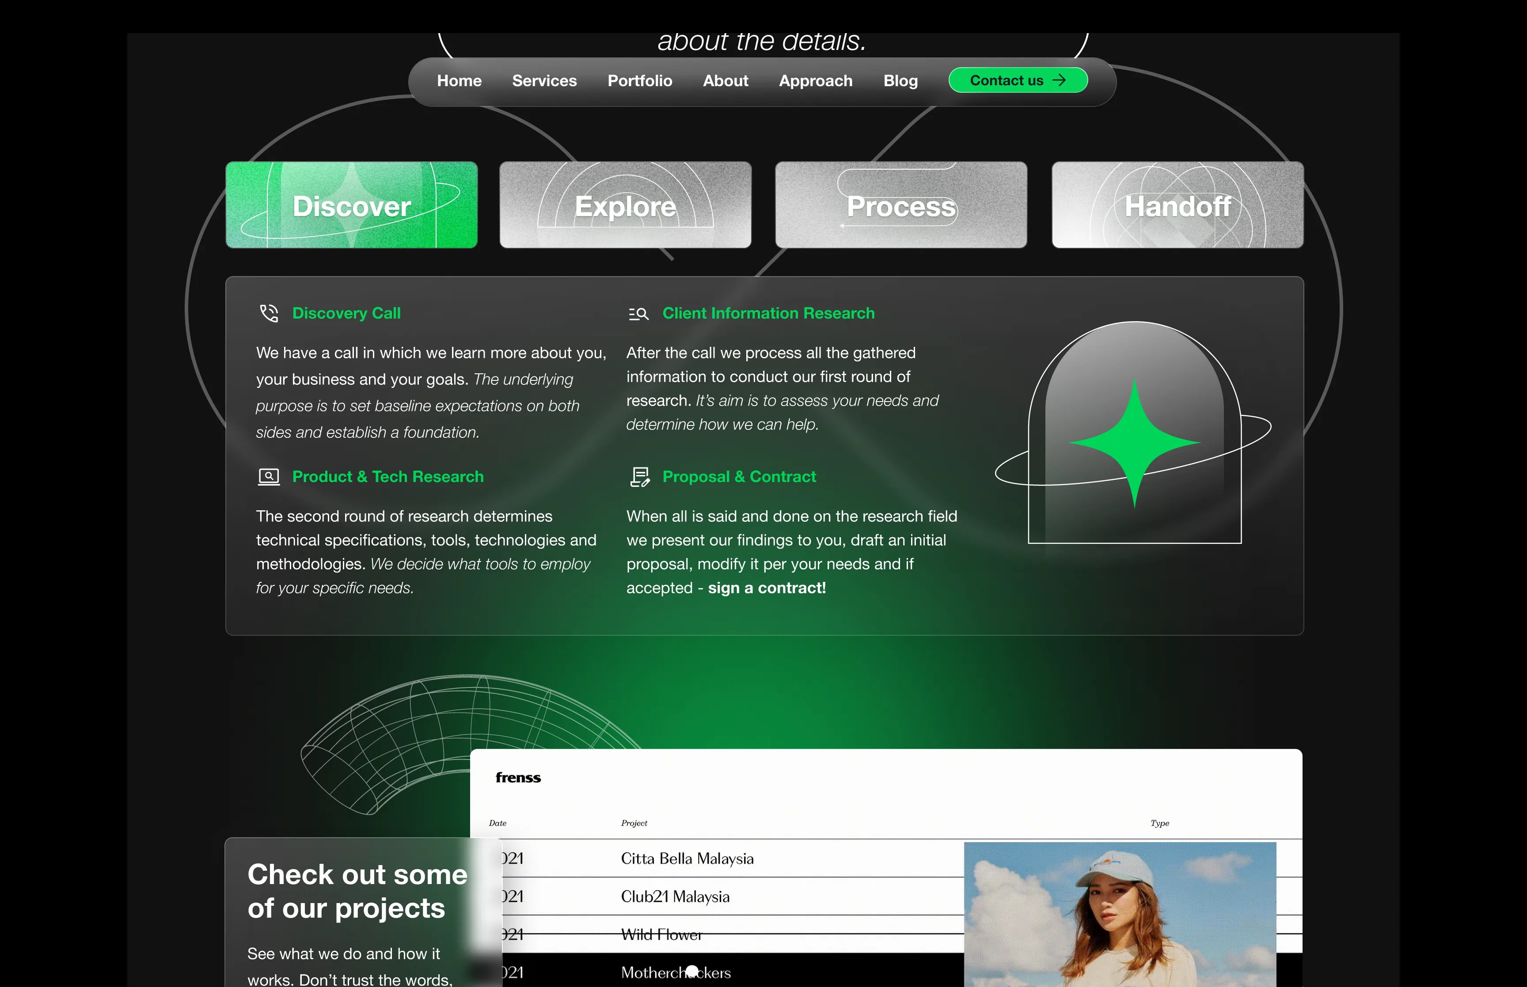Viewport: 1527px width, 987px height.
Task: Click the Product & Tech Research laptop icon
Action: (269, 477)
